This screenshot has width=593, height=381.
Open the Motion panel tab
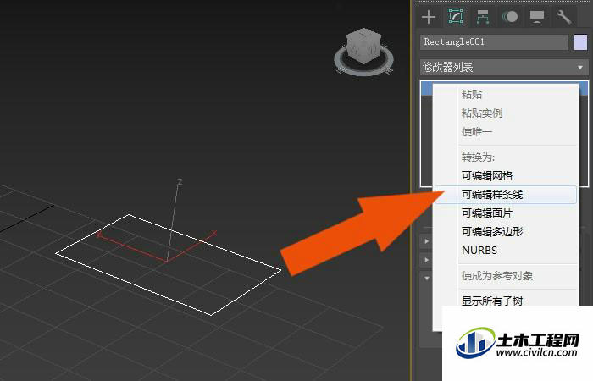(x=510, y=17)
